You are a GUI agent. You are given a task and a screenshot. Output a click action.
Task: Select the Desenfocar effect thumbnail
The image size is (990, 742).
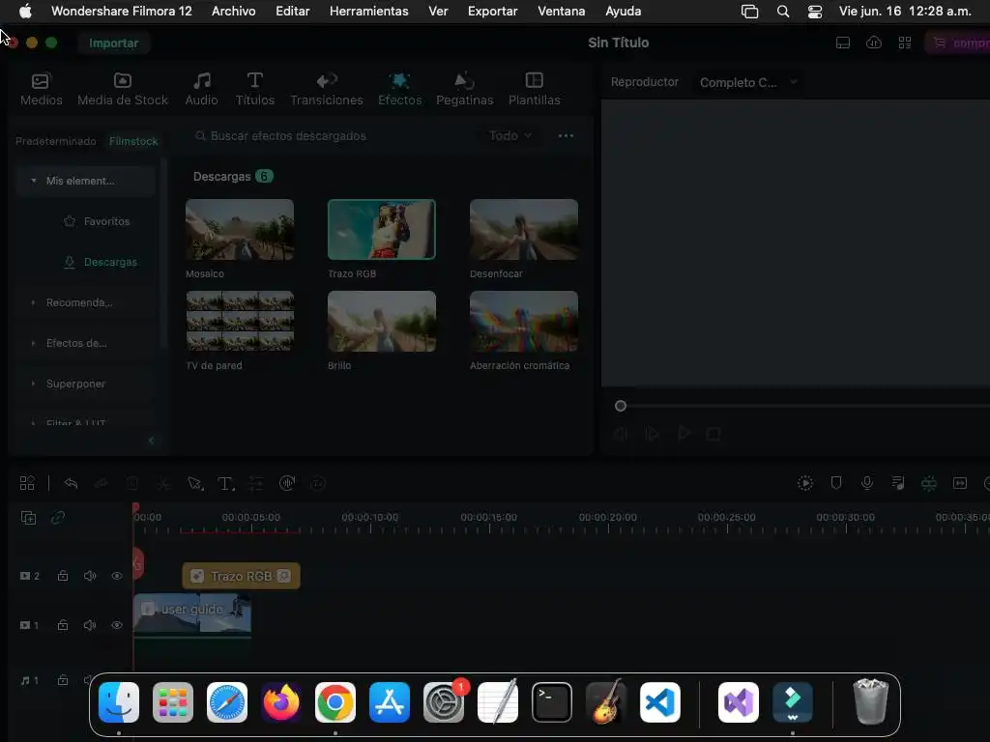pos(523,230)
